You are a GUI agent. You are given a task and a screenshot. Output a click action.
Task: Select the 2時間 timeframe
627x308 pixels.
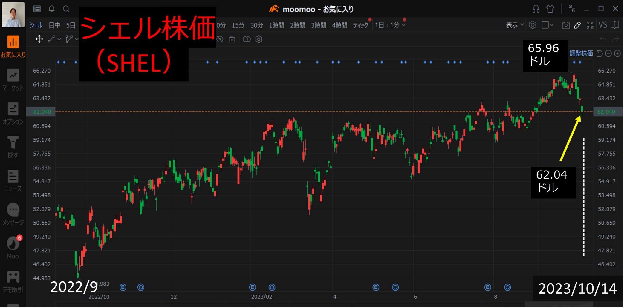coord(297,25)
